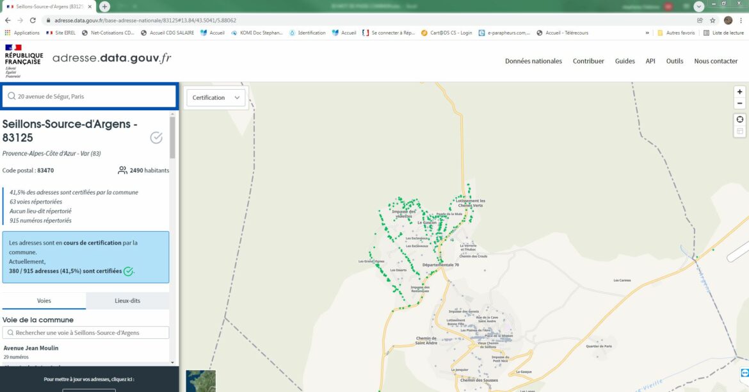The width and height of the screenshot is (749, 392).
Task: Expand the hidden bookmarks chevron
Action: pos(647,33)
